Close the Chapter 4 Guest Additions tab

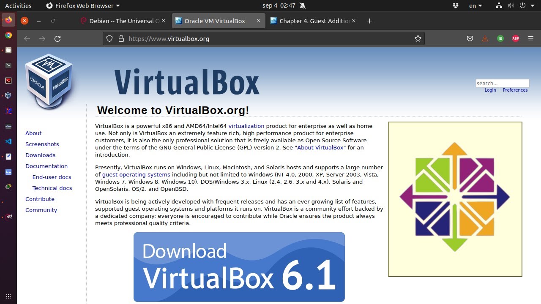(354, 21)
